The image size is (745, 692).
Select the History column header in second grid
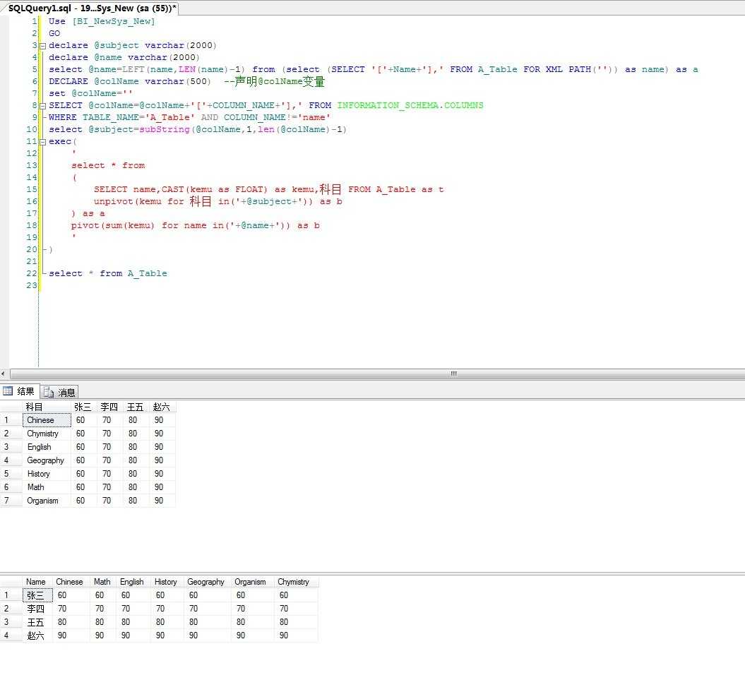167,582
